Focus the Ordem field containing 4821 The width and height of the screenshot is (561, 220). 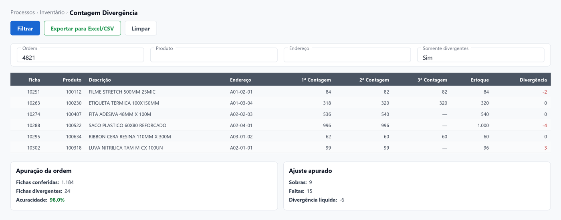point(80,55)
